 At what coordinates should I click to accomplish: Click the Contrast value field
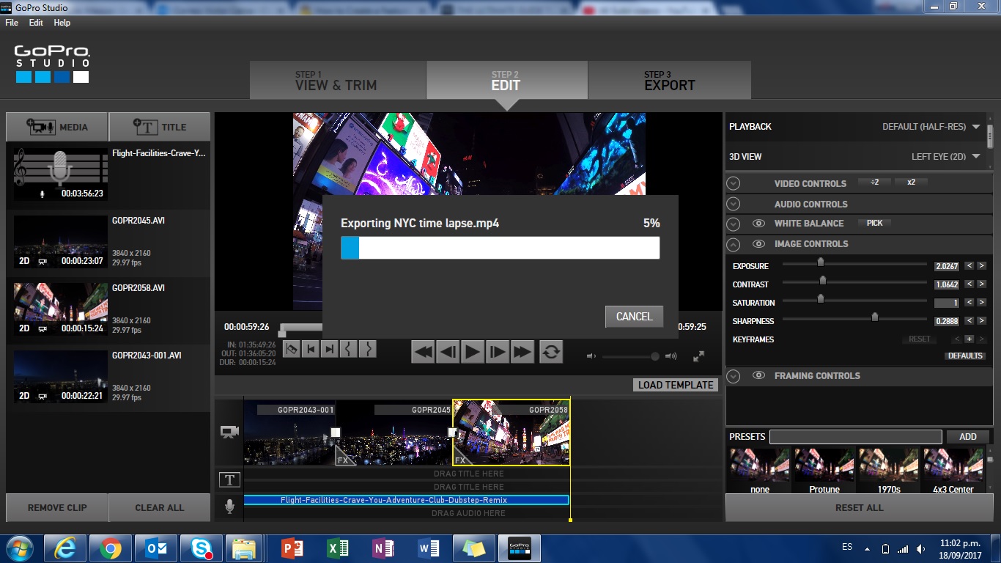pyautogui.click(x=947, y=284)
